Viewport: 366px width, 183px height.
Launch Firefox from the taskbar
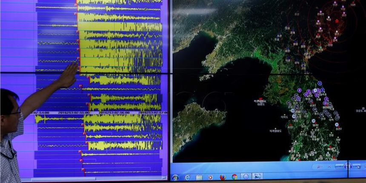click(223, 177)
